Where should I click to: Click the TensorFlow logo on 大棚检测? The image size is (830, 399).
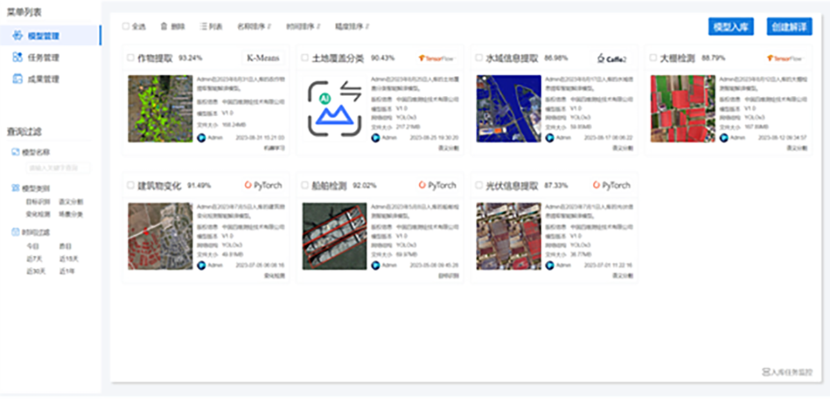pyautogui.click(x=786, y=58)
